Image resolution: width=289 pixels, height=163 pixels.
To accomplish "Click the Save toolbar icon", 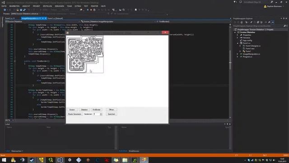I will pos(21,10).
